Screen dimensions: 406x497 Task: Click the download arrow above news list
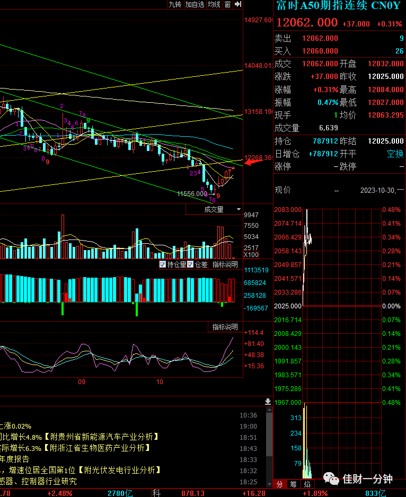[268, 402]
